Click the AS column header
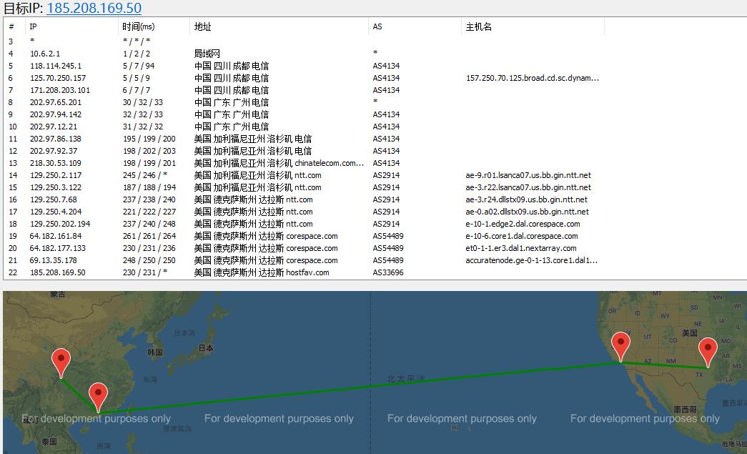The width and height of the screenshot is (747, 454). pos(415,26)
